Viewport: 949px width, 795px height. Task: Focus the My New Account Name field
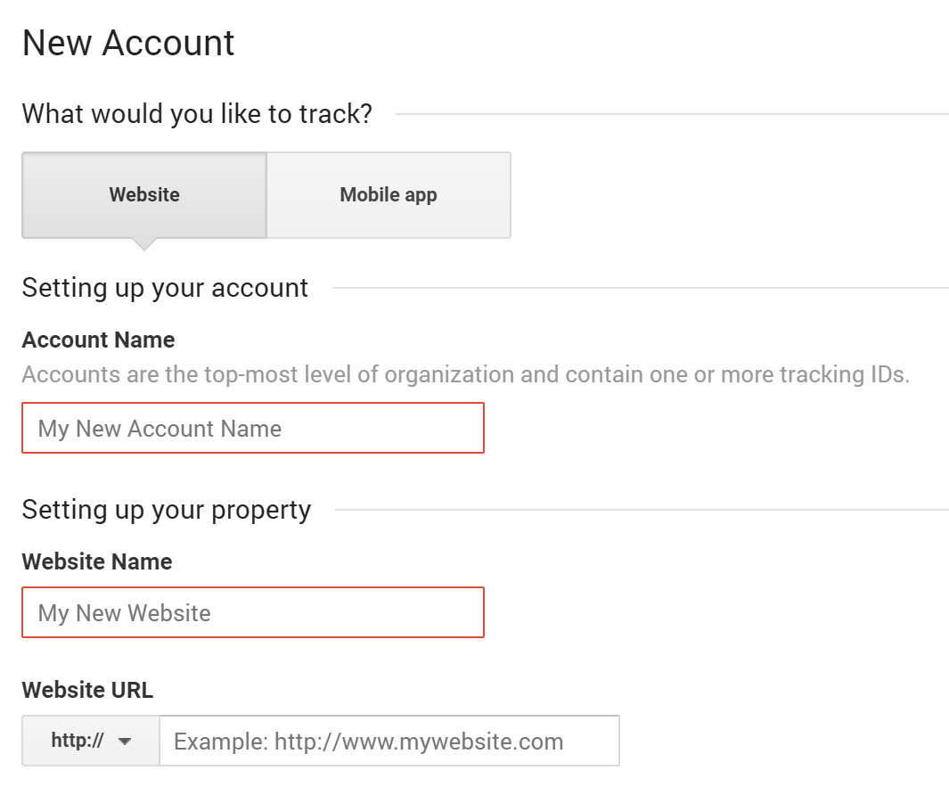[253, 428]
